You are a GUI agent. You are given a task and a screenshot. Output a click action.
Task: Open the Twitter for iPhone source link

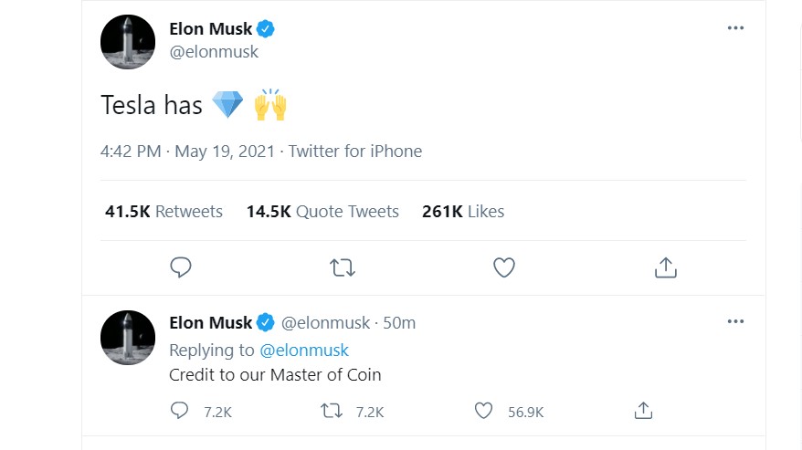point(355,152)
